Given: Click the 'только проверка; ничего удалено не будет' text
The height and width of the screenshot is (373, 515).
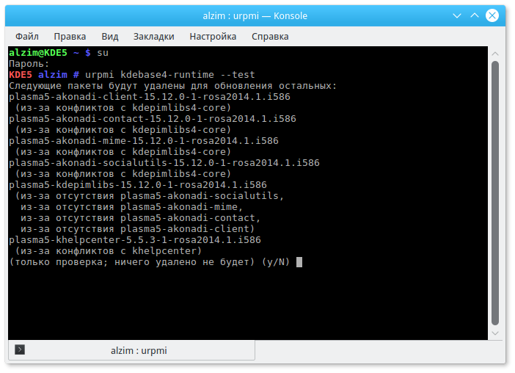Looking at the screenshot, I should coord(132,262).
